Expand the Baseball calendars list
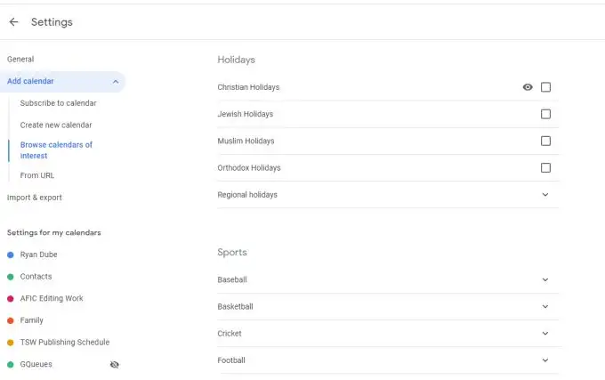This screenshot has height=380, width=605. [545, 279]
